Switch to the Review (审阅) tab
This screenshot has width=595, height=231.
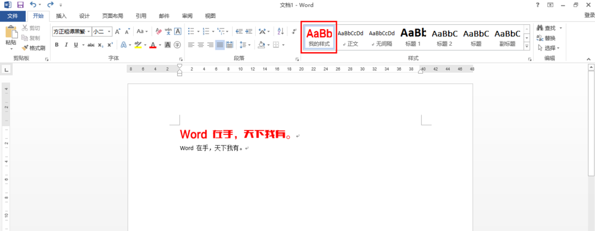[187, 16]
